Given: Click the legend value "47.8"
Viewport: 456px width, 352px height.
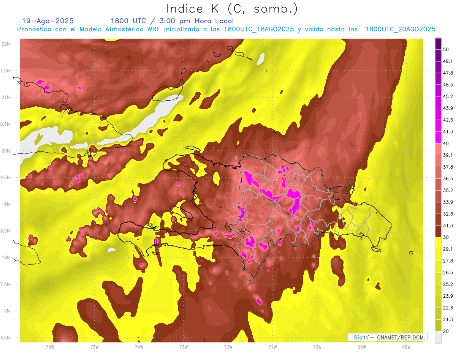Looking at the screenshot, I should click(x=448, y=73).
